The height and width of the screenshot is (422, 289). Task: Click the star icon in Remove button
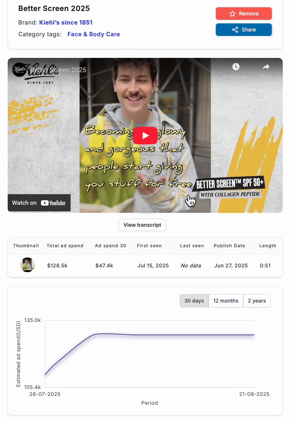click(233, 14)
